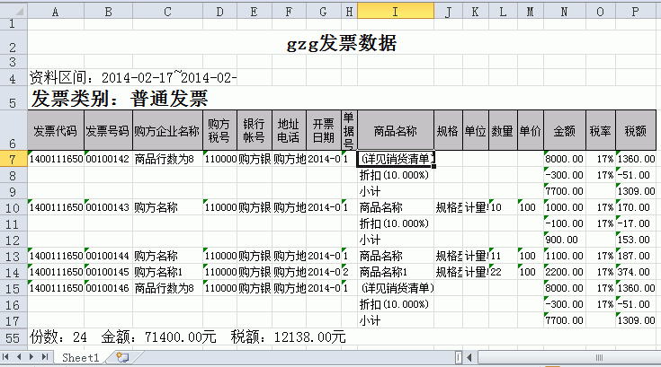Screen dimensions: 661x367
Task: Click the totals row '份数: 24' text
Action: coord(58,337)
